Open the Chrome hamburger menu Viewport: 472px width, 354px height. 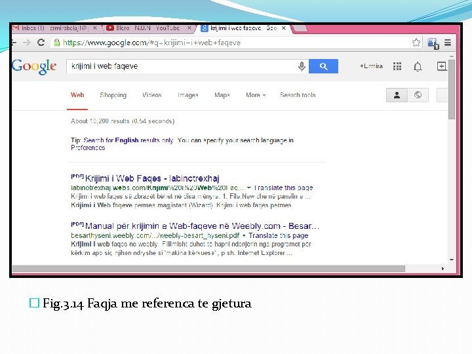448,43
